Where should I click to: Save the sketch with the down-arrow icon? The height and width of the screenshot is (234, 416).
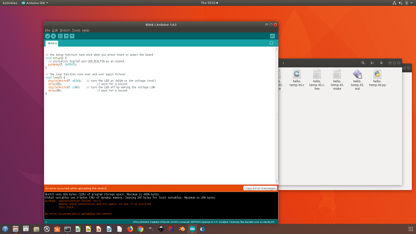[72, 36]
